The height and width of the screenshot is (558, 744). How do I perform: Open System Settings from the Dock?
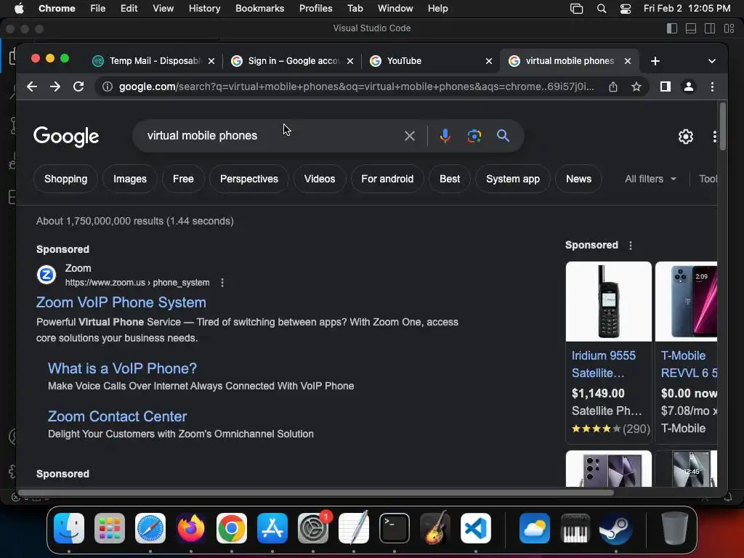click(312, 528)
